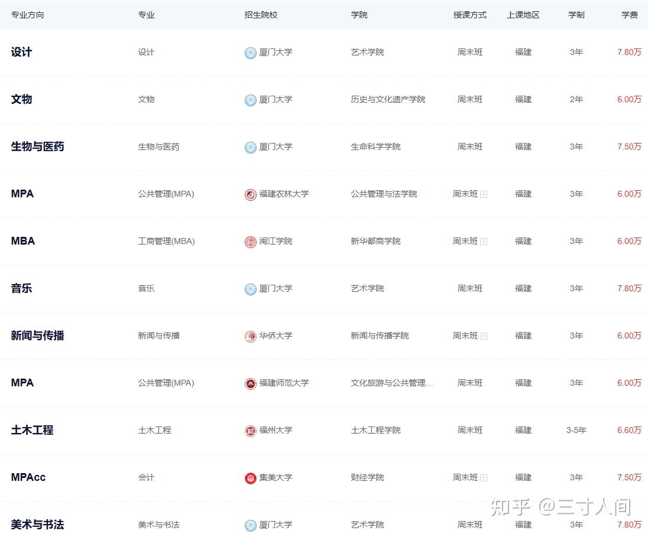Open the bold MPA title for 福建农林大学
The height and width of the screenshot is (534, 648).
22,194
